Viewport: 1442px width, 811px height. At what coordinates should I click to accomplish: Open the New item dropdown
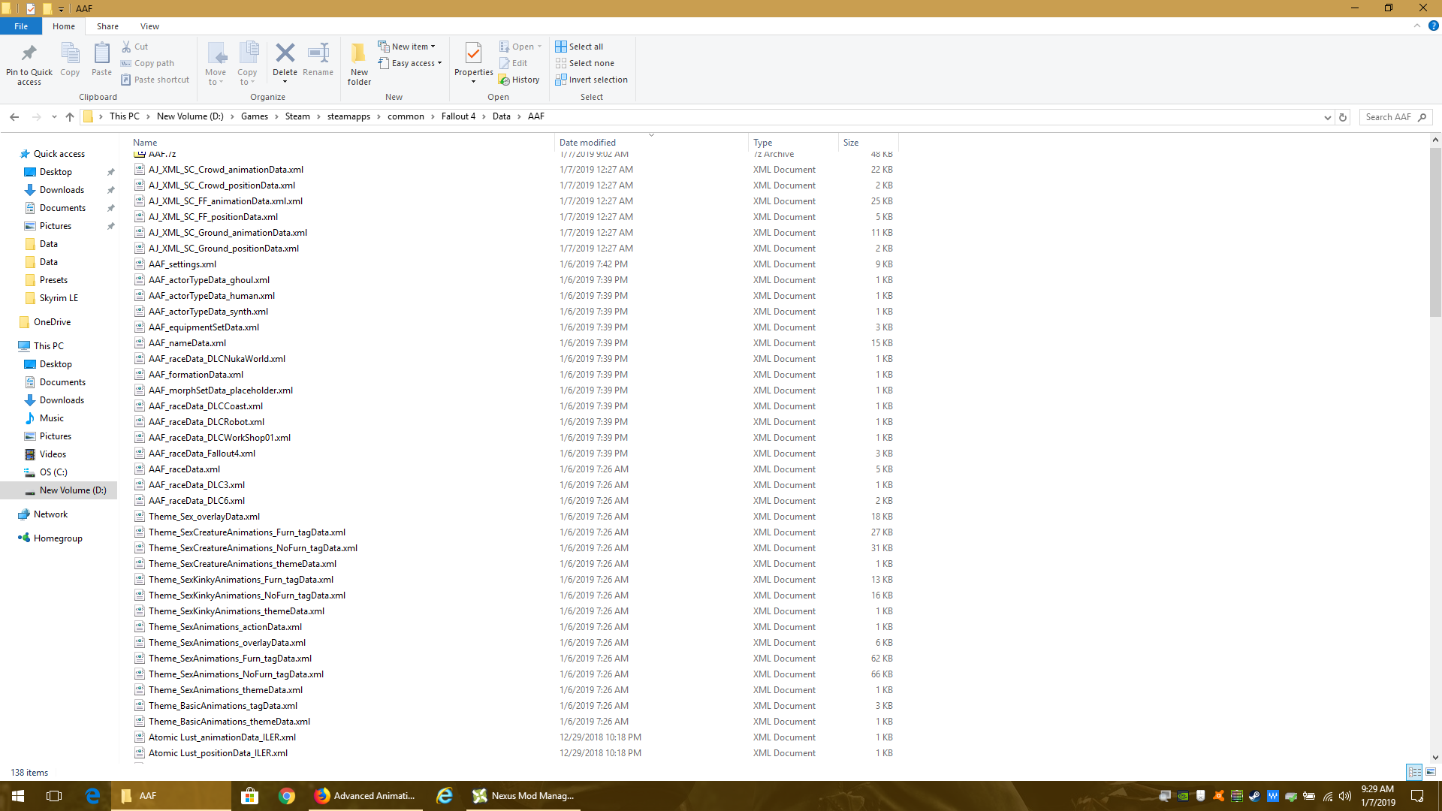[406, 47]
